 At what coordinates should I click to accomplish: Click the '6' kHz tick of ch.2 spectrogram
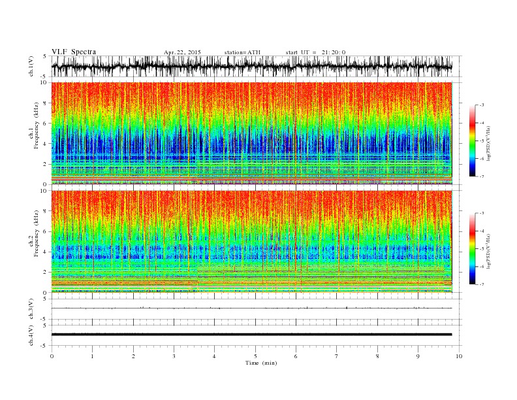(x=45, y=231)
